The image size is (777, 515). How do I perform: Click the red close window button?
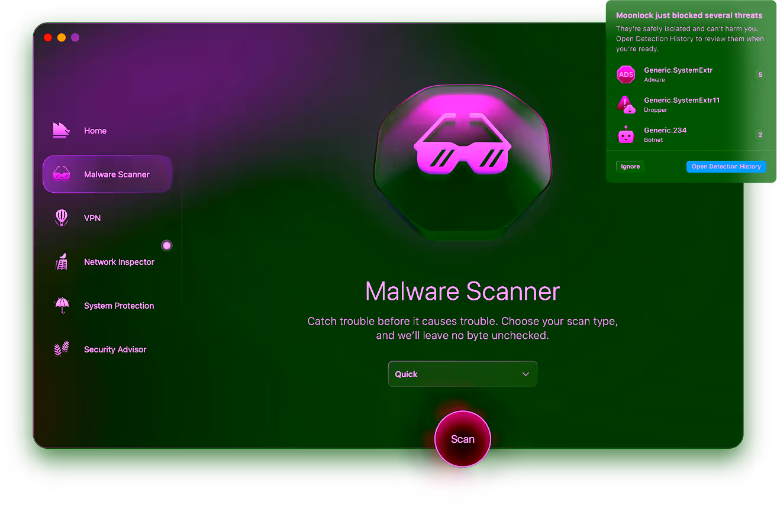[x=48, y=37]
